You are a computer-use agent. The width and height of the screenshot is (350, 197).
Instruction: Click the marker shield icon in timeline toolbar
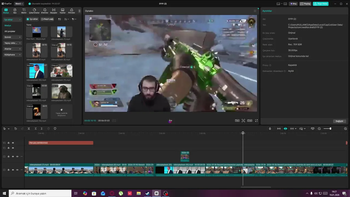coord(55,129)
